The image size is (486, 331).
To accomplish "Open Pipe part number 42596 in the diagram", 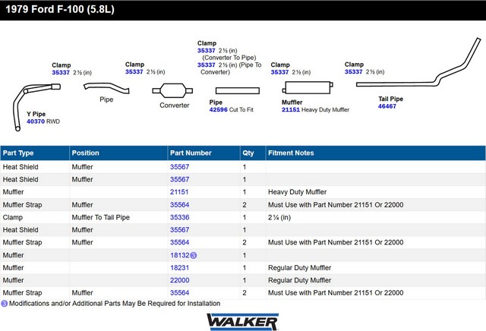I will pyautogui.click(x=218, y=110).
